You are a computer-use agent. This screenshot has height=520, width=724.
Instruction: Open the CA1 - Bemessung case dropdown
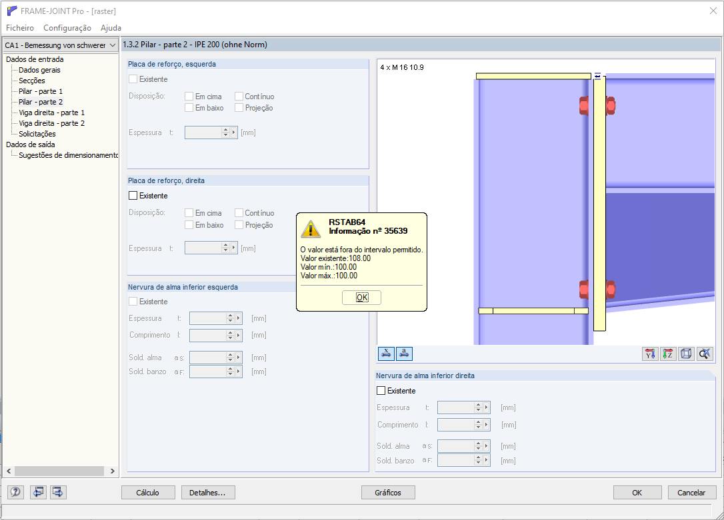[113, 45]
